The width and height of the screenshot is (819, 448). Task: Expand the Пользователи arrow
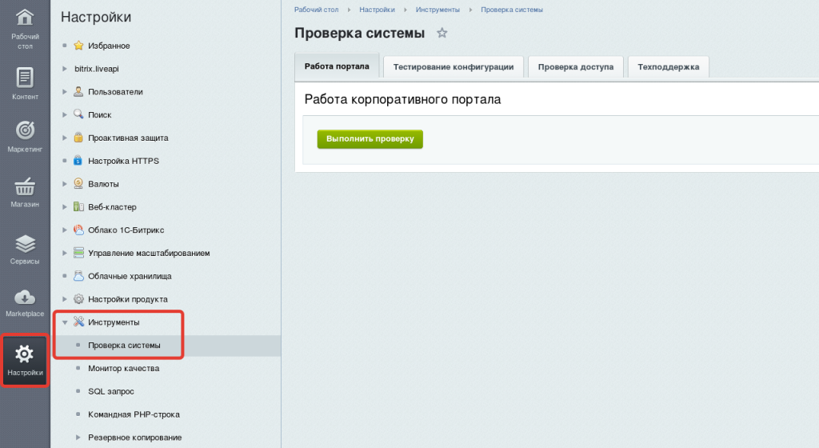pos(65,91)
